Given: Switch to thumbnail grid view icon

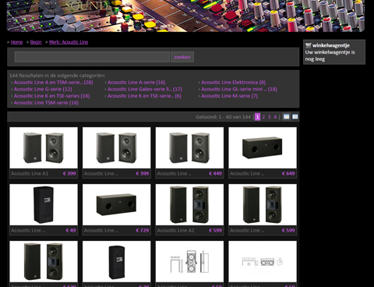Looking at the screenshot, I should (286, 117).
